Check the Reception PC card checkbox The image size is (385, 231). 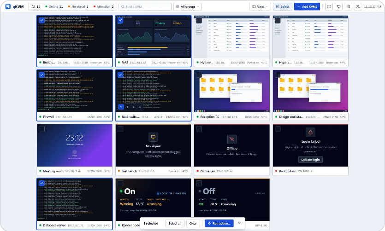[x=199, y=75]
